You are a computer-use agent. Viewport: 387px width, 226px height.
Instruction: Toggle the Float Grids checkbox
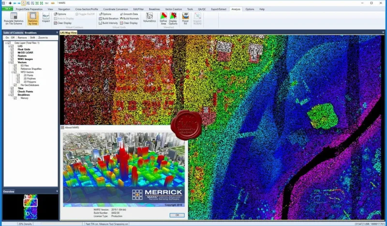12,49
